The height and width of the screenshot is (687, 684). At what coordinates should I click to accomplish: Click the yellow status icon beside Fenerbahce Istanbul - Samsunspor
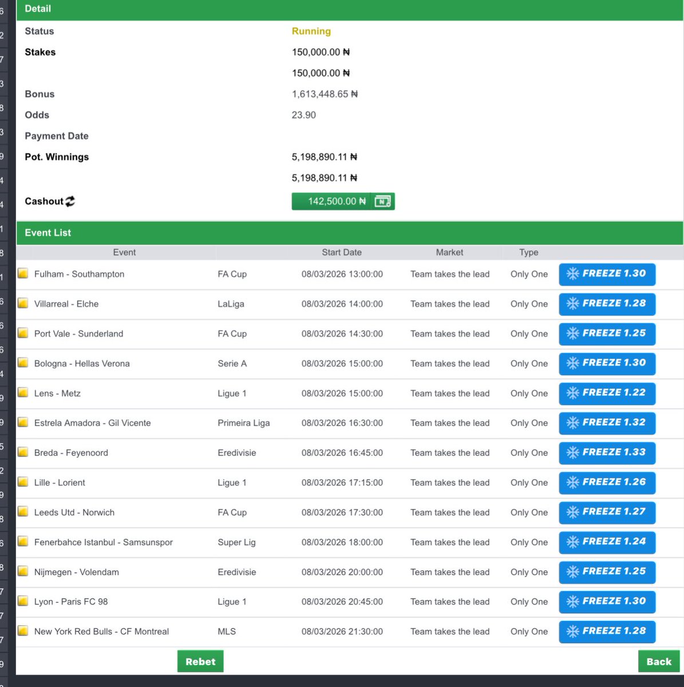tap(23, 541)
